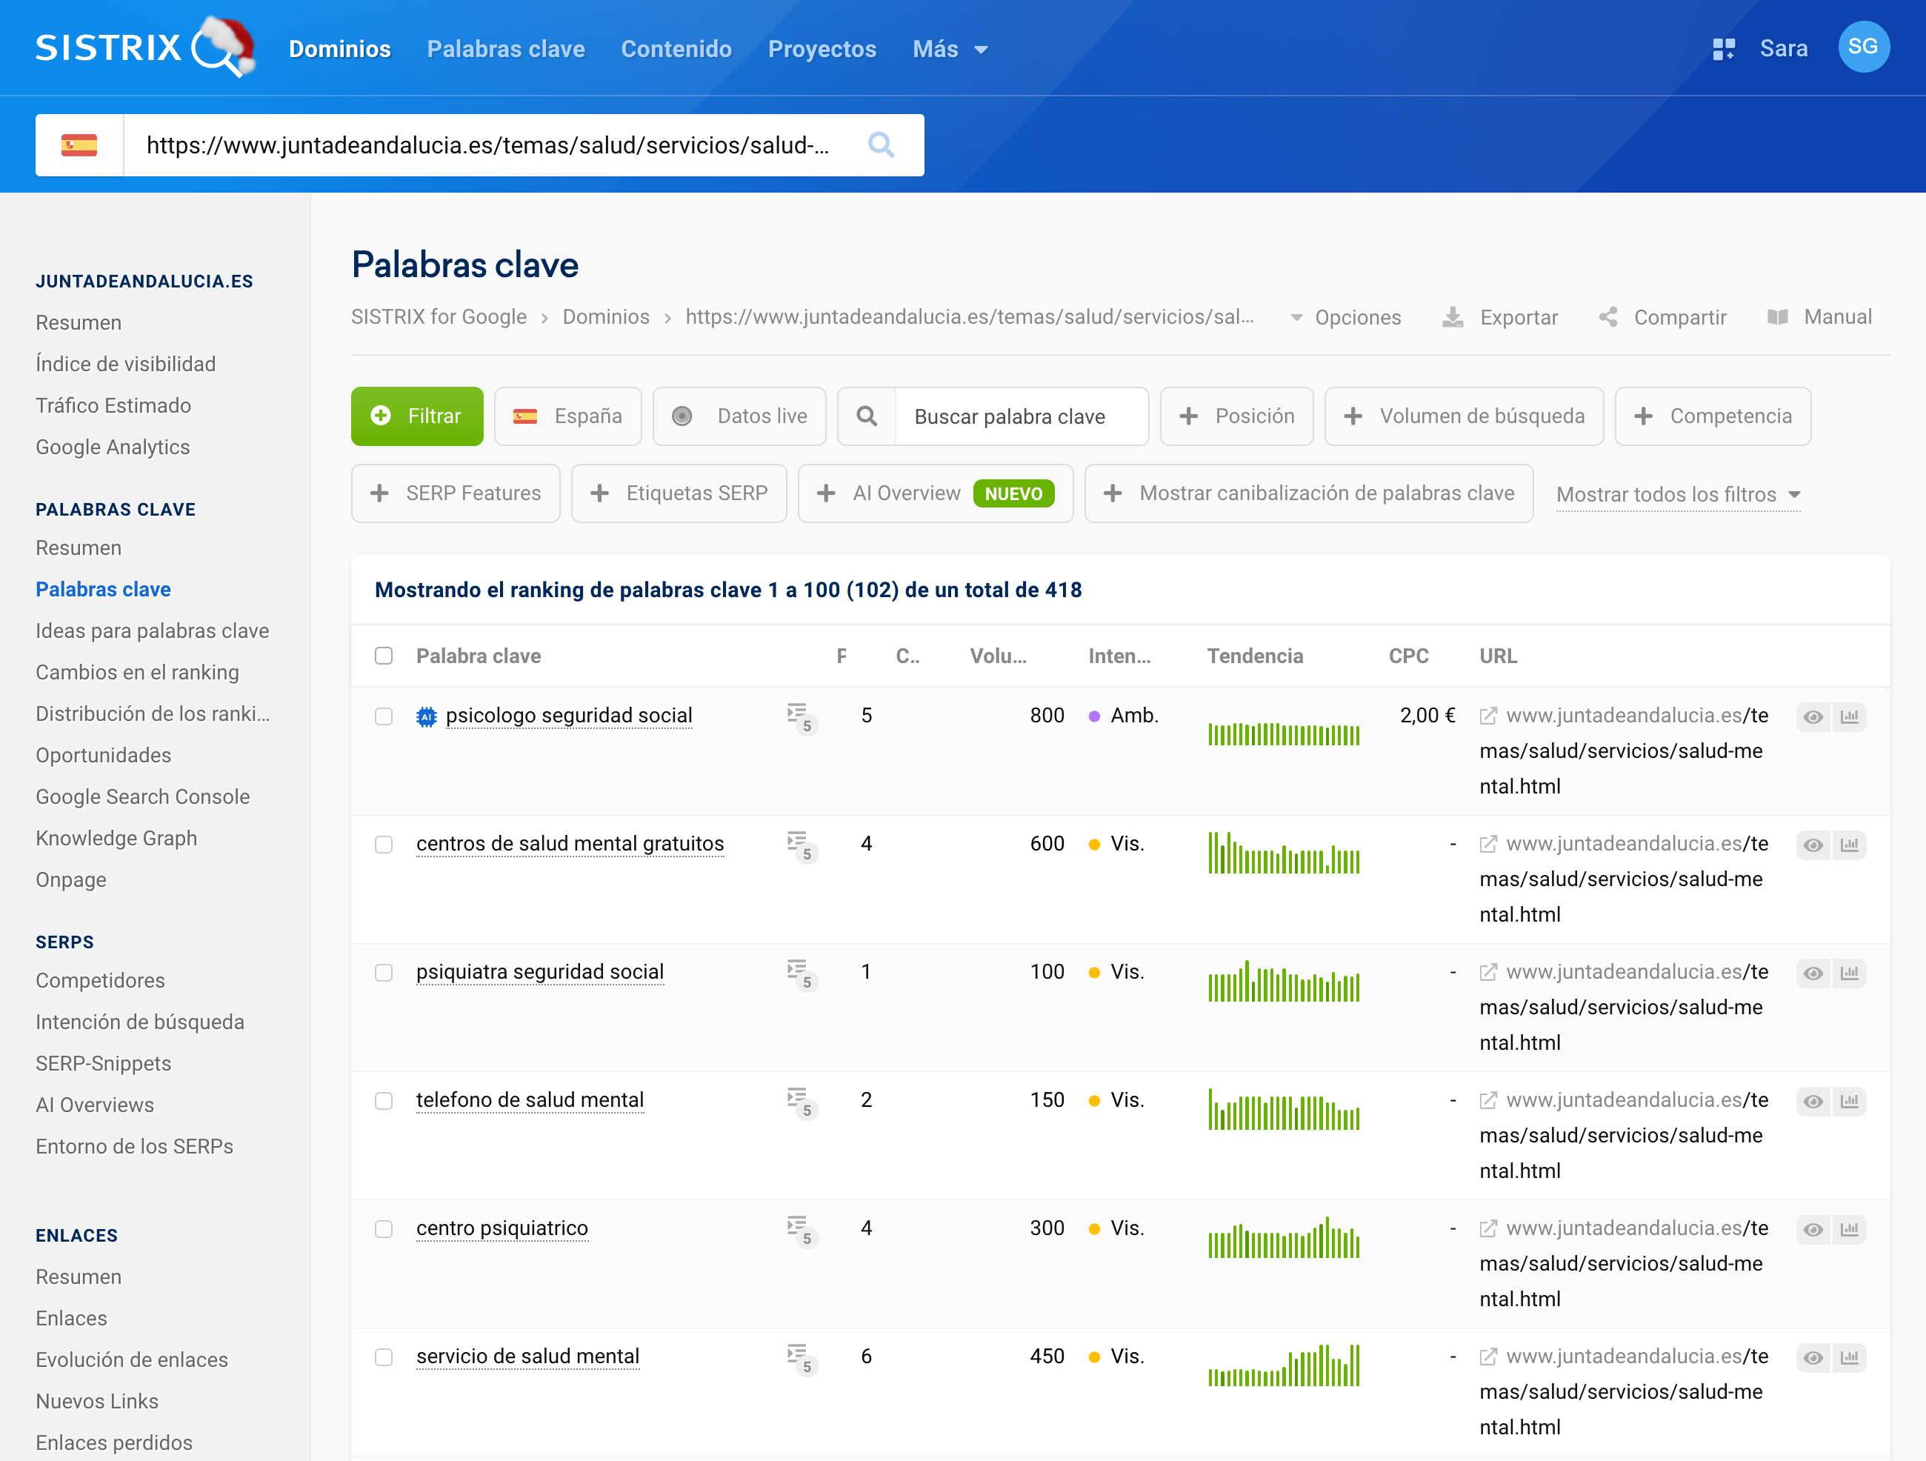Click the search magnifier in URL bar
Screen dimensions: 1926x1461
pyautogui.click(x=880, y=144)
